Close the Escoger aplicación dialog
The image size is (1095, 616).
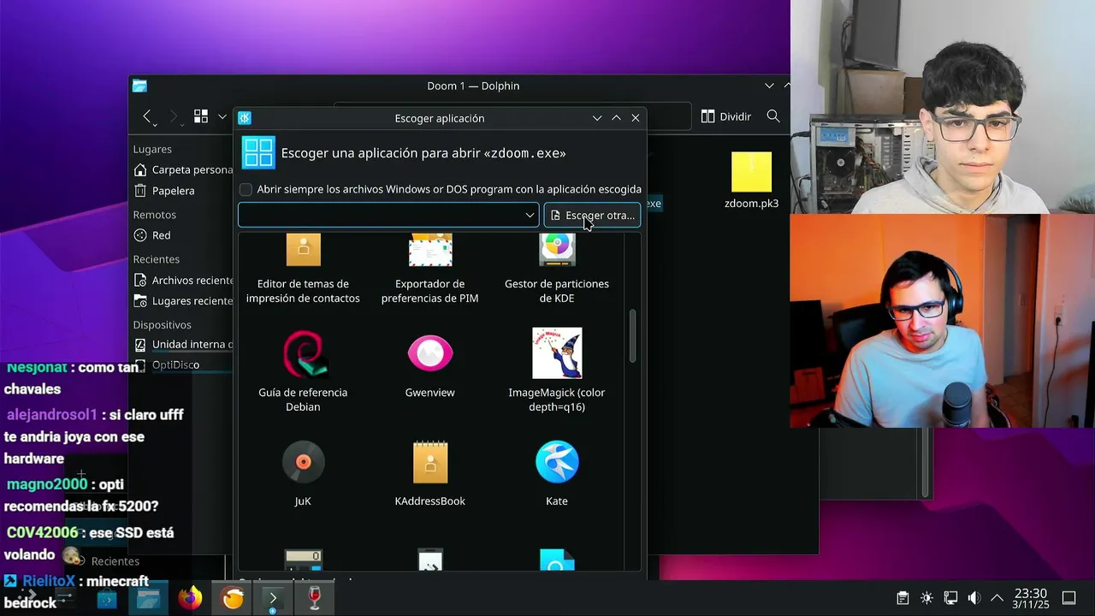(x=635, y=118)
